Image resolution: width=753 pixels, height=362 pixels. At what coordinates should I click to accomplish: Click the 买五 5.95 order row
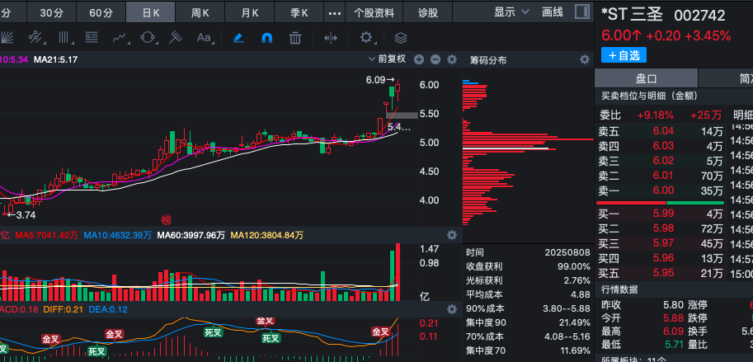661,273
